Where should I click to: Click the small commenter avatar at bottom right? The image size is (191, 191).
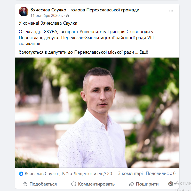tap(171, 184)
